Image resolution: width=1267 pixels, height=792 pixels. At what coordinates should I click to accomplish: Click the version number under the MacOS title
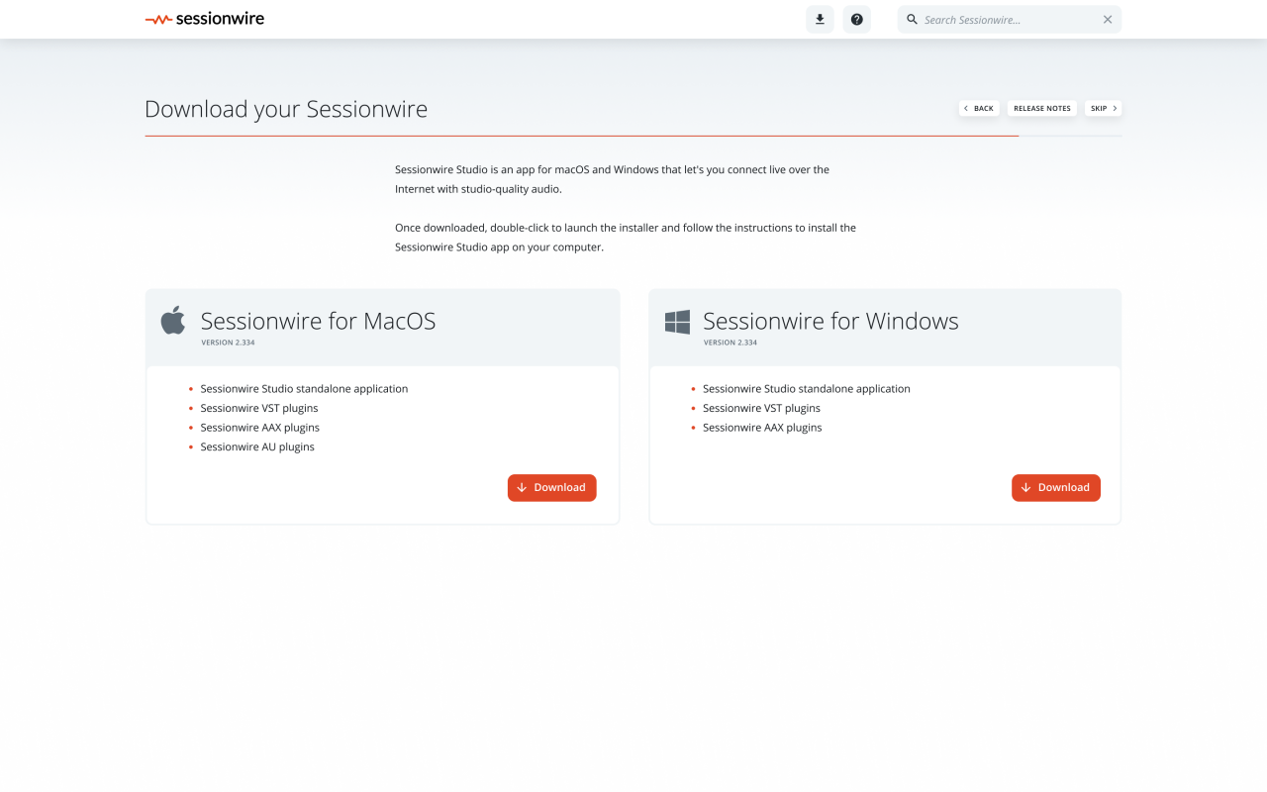(230, 343)
